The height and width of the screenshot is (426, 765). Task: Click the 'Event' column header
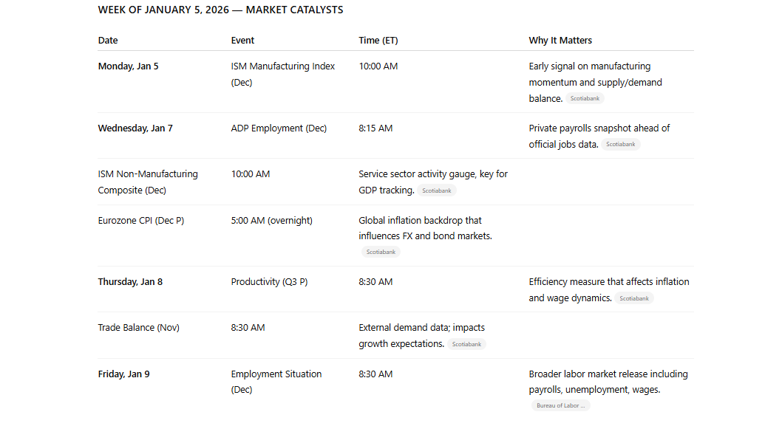pos(242,41)
